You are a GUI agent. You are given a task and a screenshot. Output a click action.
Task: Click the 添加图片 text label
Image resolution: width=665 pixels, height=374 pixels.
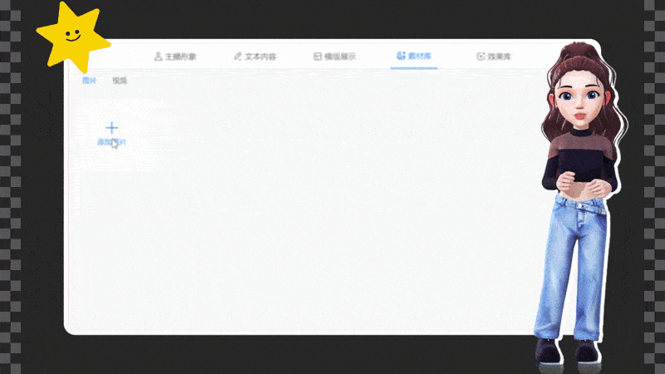pyautogui.click(x=111, y=143)
